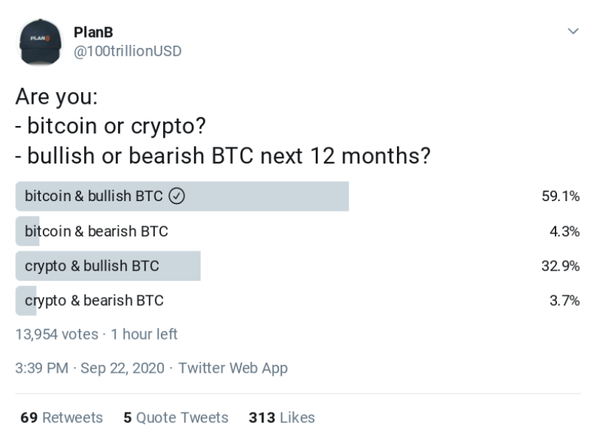Open the Twitter Web App source link
605x448 pixels.
click(x=232, y=368)
